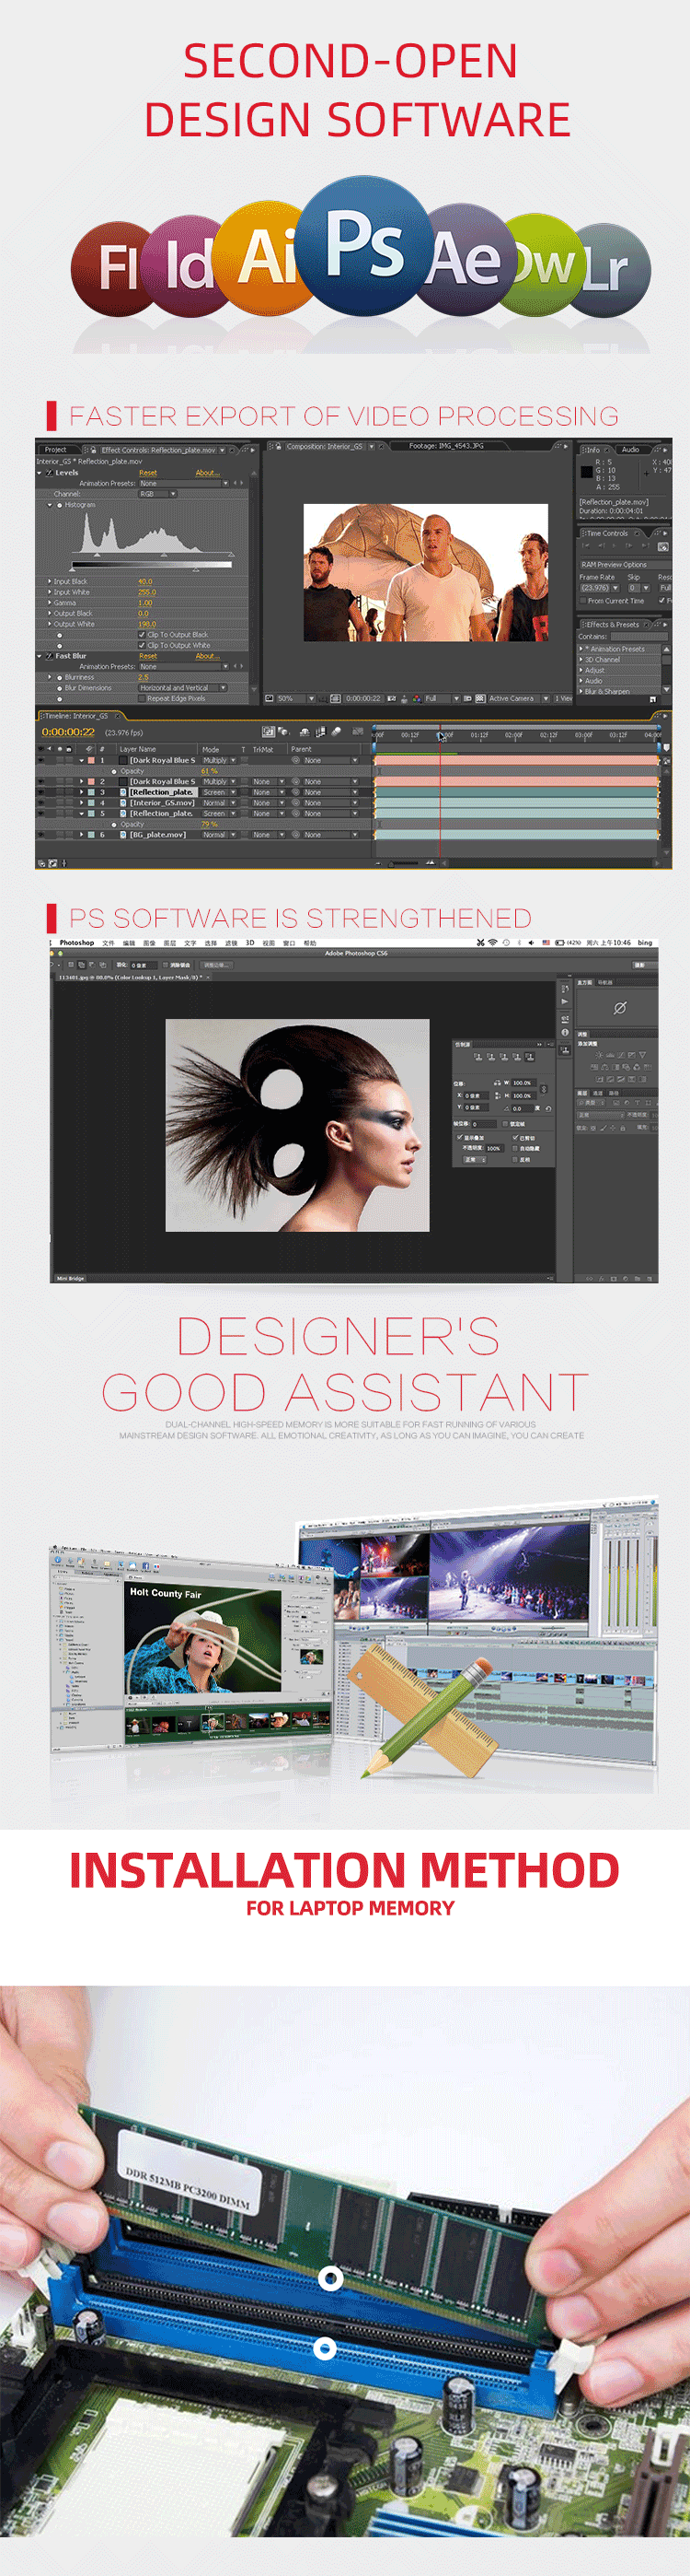Click the Output White value 198.0
The height and width of the screenshot is (2576, 690).
tap(147, 624)
